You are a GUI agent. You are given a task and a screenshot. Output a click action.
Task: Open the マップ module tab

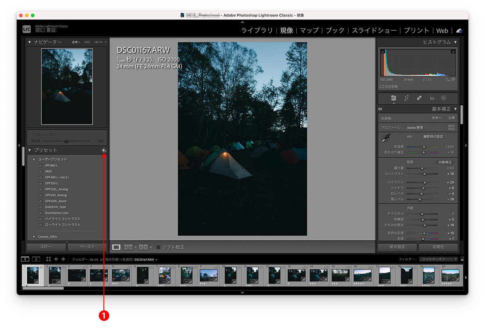(309, 31)
